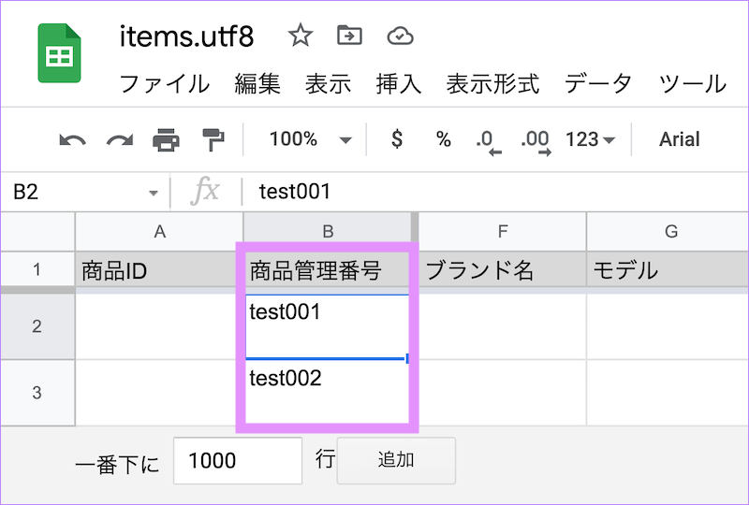Open the ファイル menu

point(165,83)
